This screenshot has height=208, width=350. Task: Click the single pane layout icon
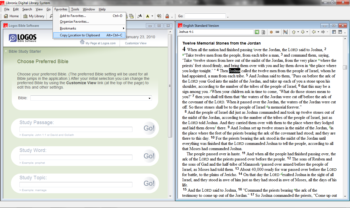point(334,32)
